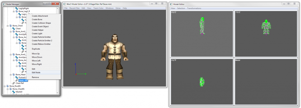Open the Windows menu
301x108 pixels.
[x=110, y=8]
